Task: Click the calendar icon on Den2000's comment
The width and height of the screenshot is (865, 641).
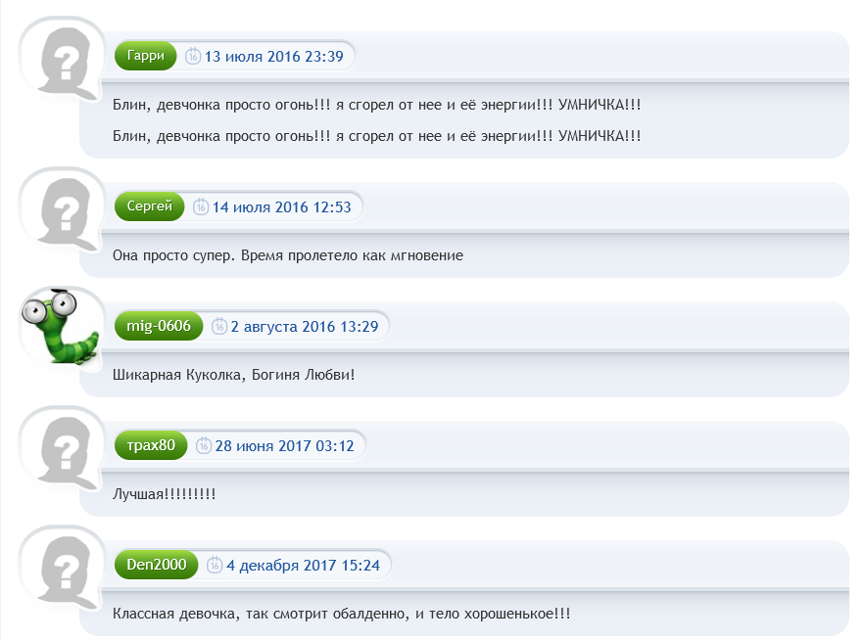Action: (215, 566)
